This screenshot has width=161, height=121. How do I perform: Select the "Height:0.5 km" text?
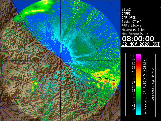click(133, 30)
